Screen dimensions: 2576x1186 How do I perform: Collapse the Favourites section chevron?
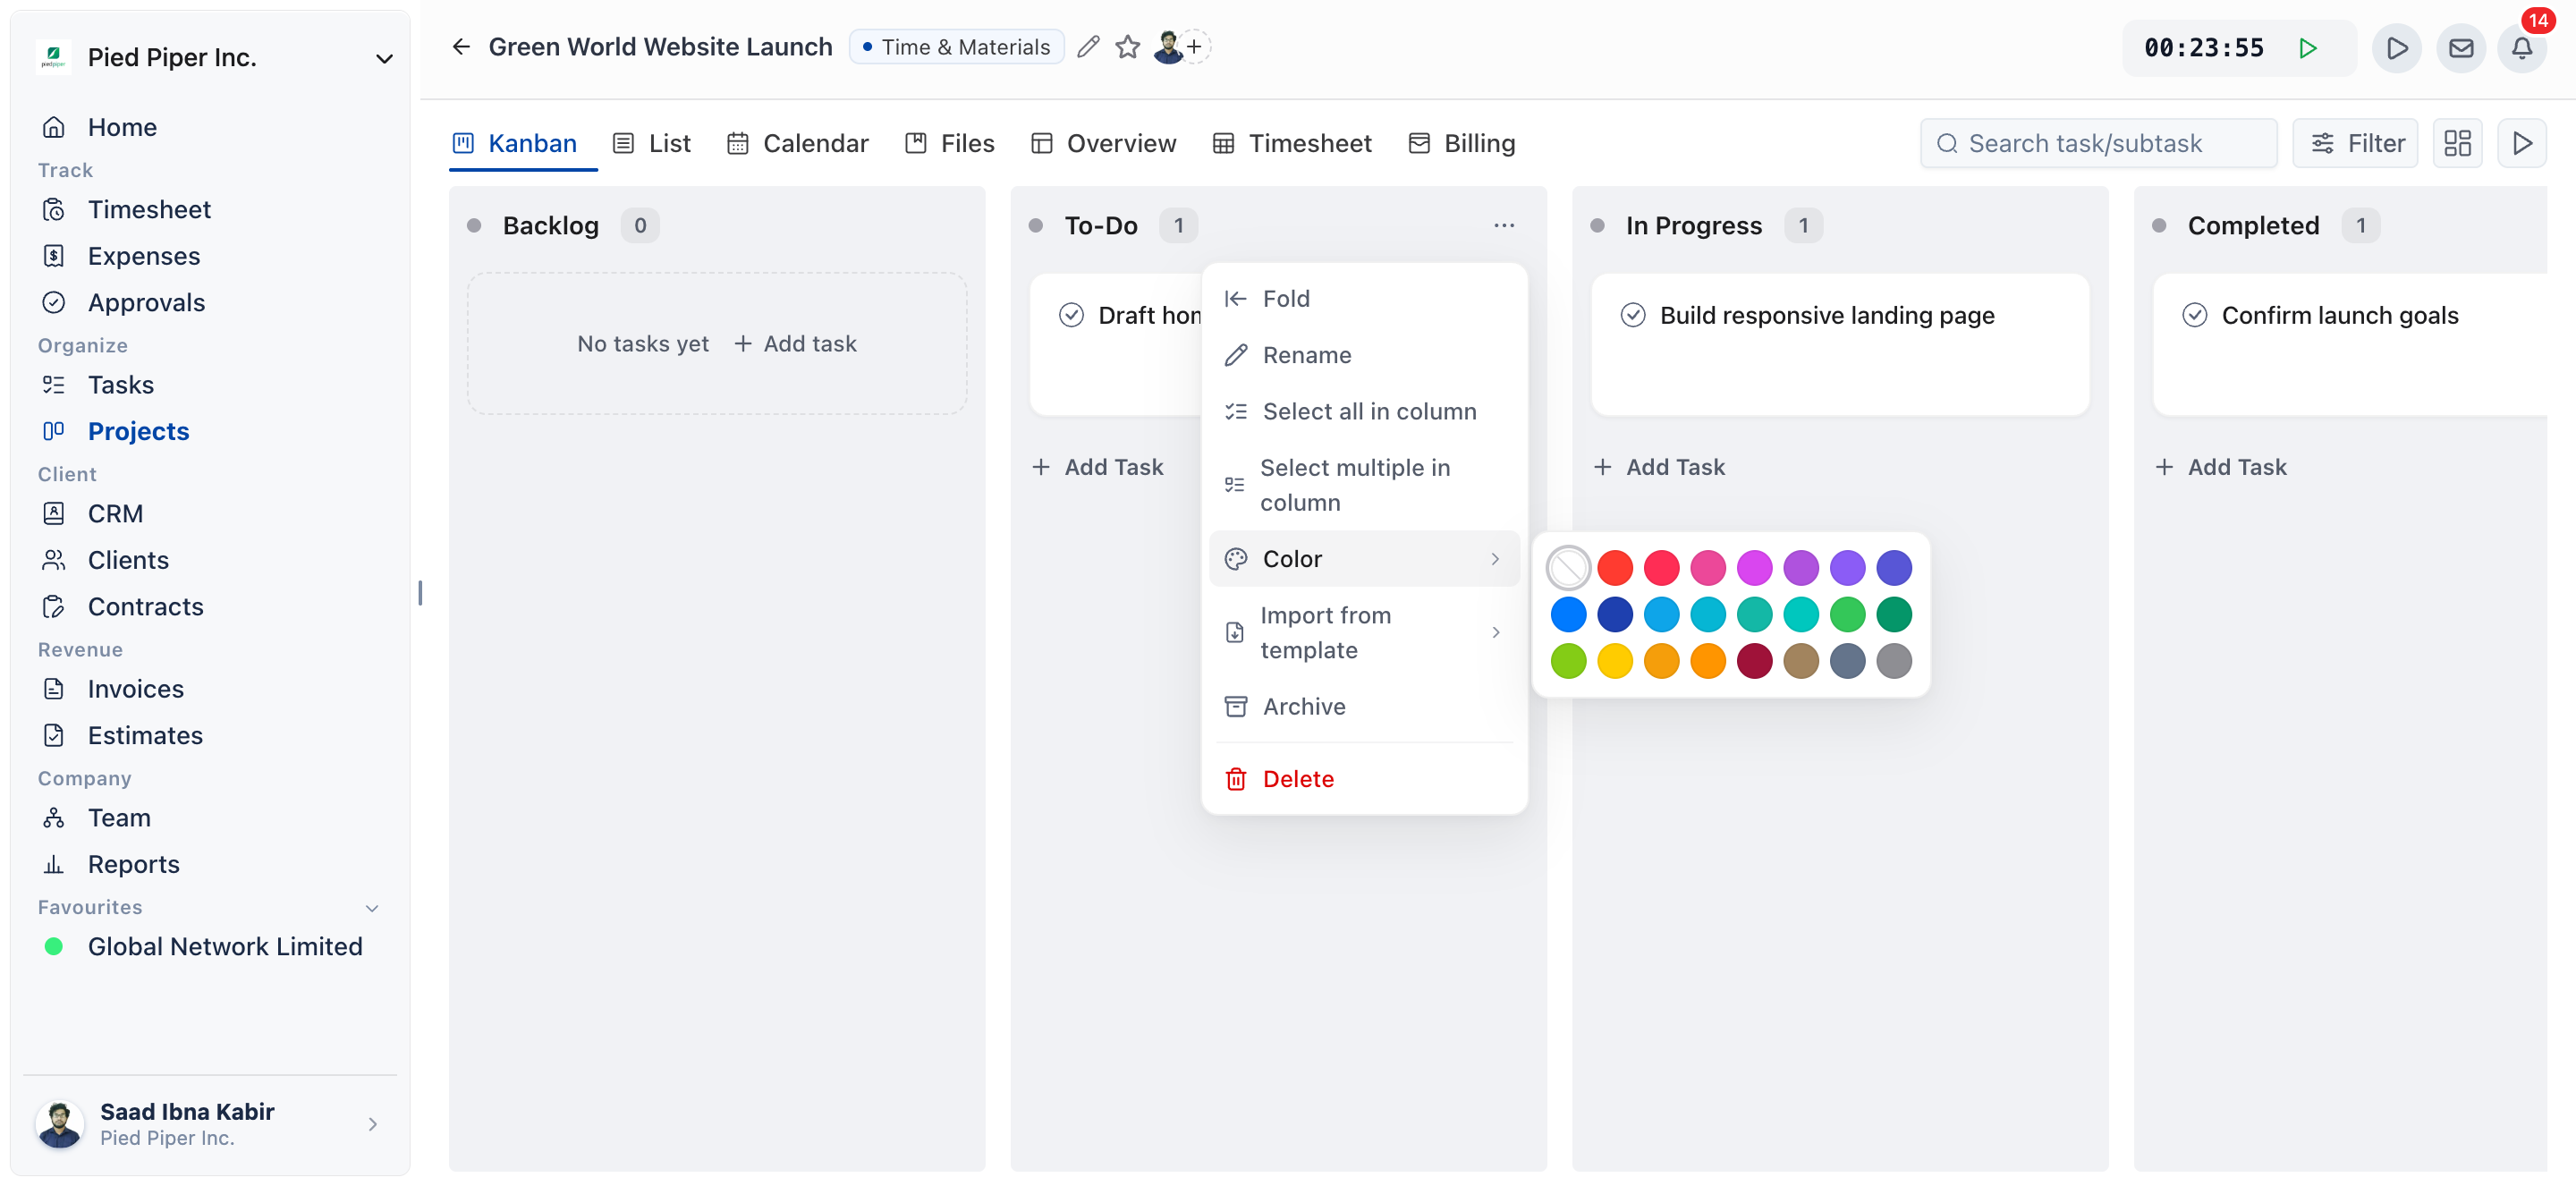371,908
